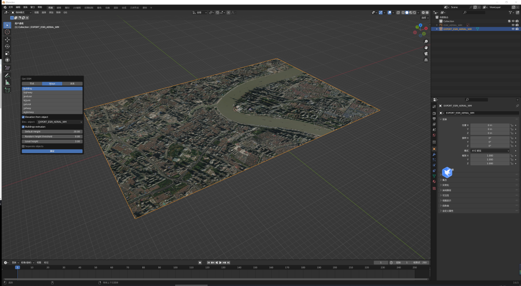521x286 pixels.
Task: Click the Location X field in Transform
Action: tap(490, 125)
